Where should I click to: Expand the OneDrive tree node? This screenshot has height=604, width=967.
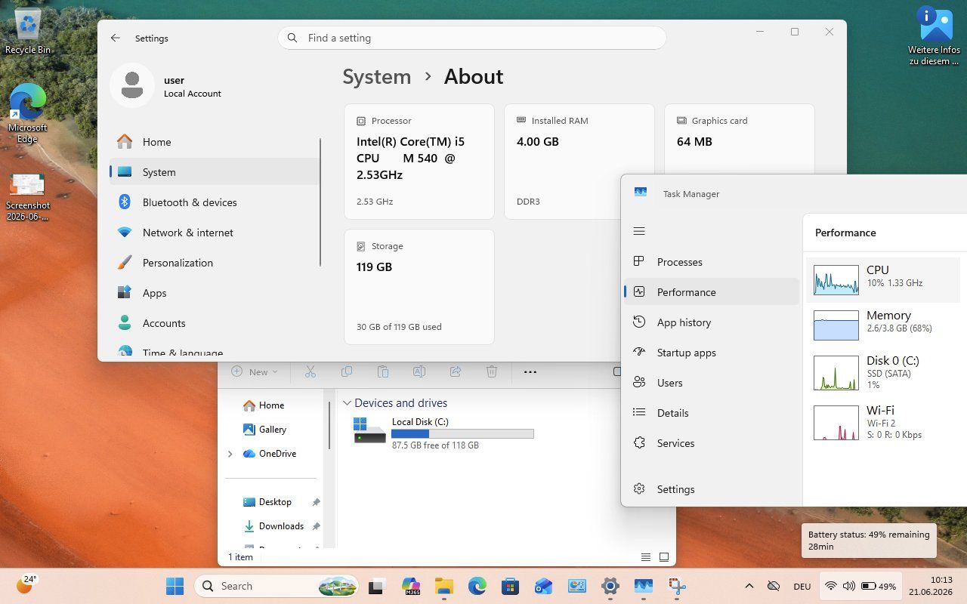pos(230,454)
